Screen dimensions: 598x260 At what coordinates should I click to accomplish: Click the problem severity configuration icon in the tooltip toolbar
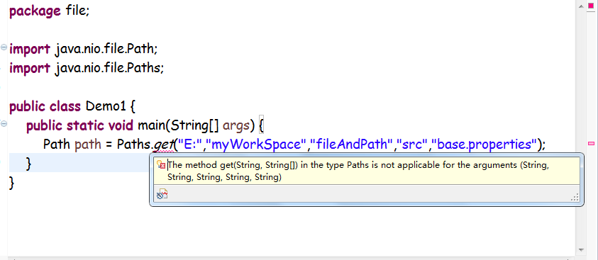162,194
